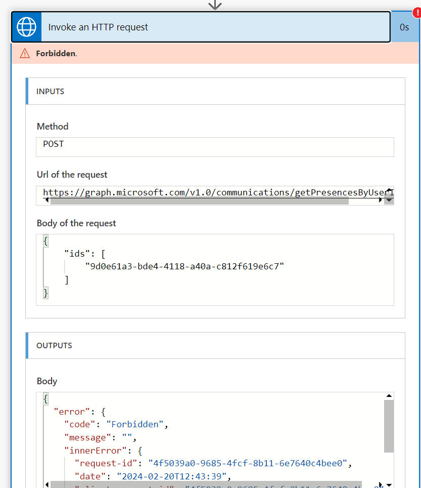Click the 0s duration badge
Image resolution: width=421 pixels, height=488 pixels.
[x=404, y=27]
